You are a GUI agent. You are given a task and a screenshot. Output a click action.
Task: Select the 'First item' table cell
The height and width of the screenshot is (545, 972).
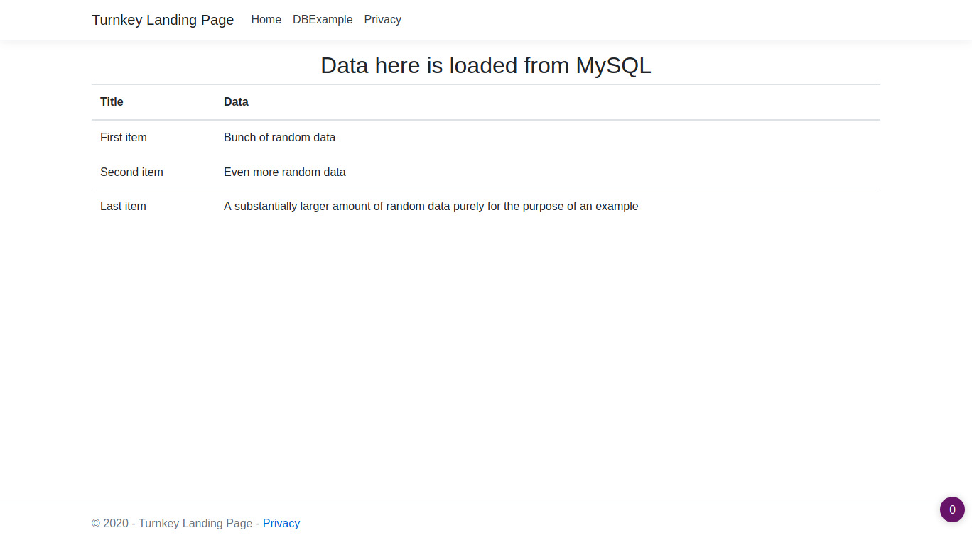(124, 137)
